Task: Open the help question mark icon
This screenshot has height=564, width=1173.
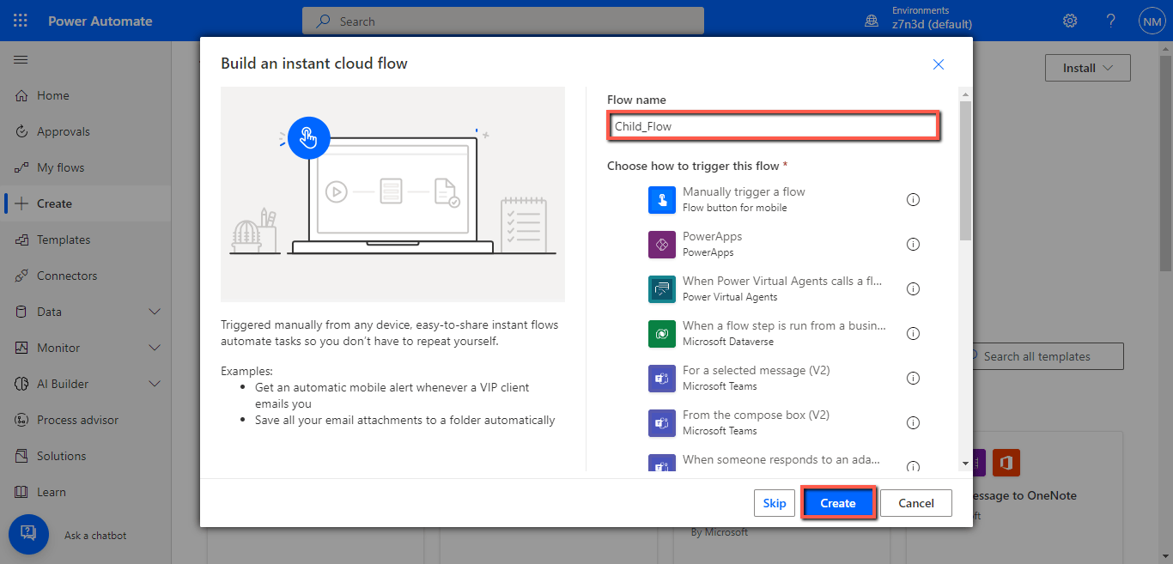Action: [1110, 21]
